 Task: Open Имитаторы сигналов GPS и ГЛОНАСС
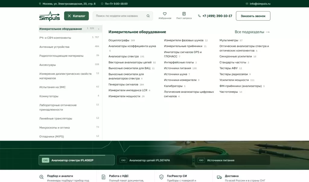point(183,54)
